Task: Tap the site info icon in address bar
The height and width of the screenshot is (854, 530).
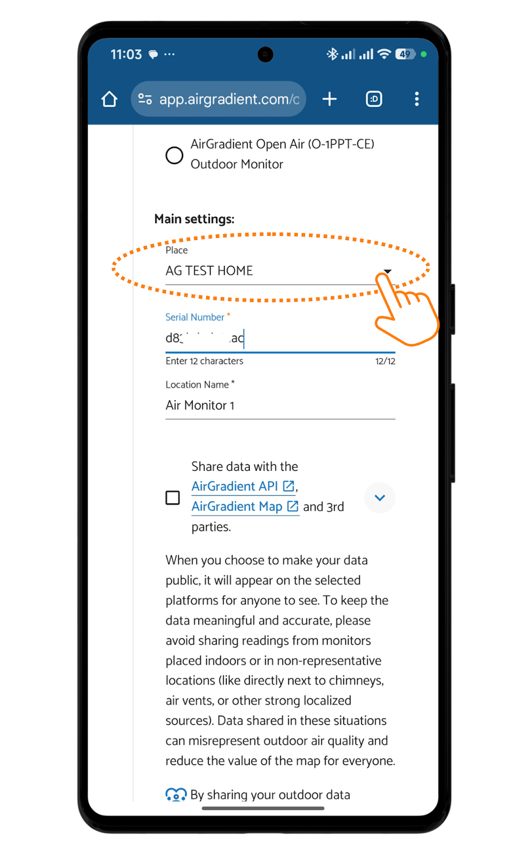Action: [x=145, y=99]
